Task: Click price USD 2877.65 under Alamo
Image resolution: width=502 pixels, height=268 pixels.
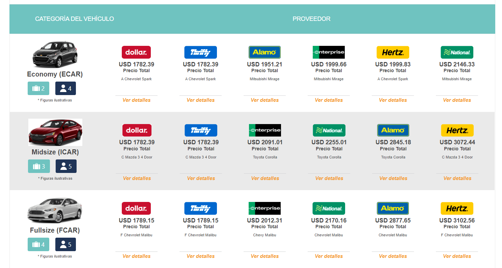Action: click(393, 220)
